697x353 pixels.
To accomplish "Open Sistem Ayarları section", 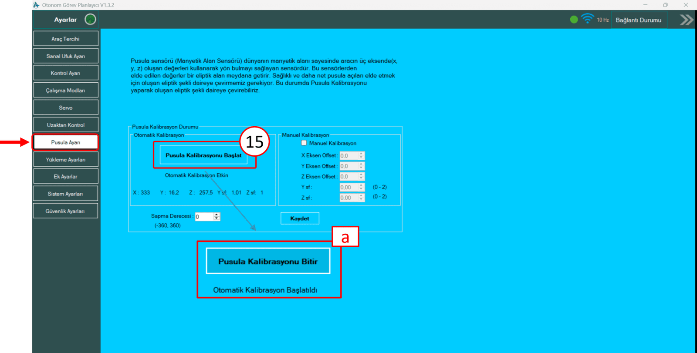I will [66, 194].
